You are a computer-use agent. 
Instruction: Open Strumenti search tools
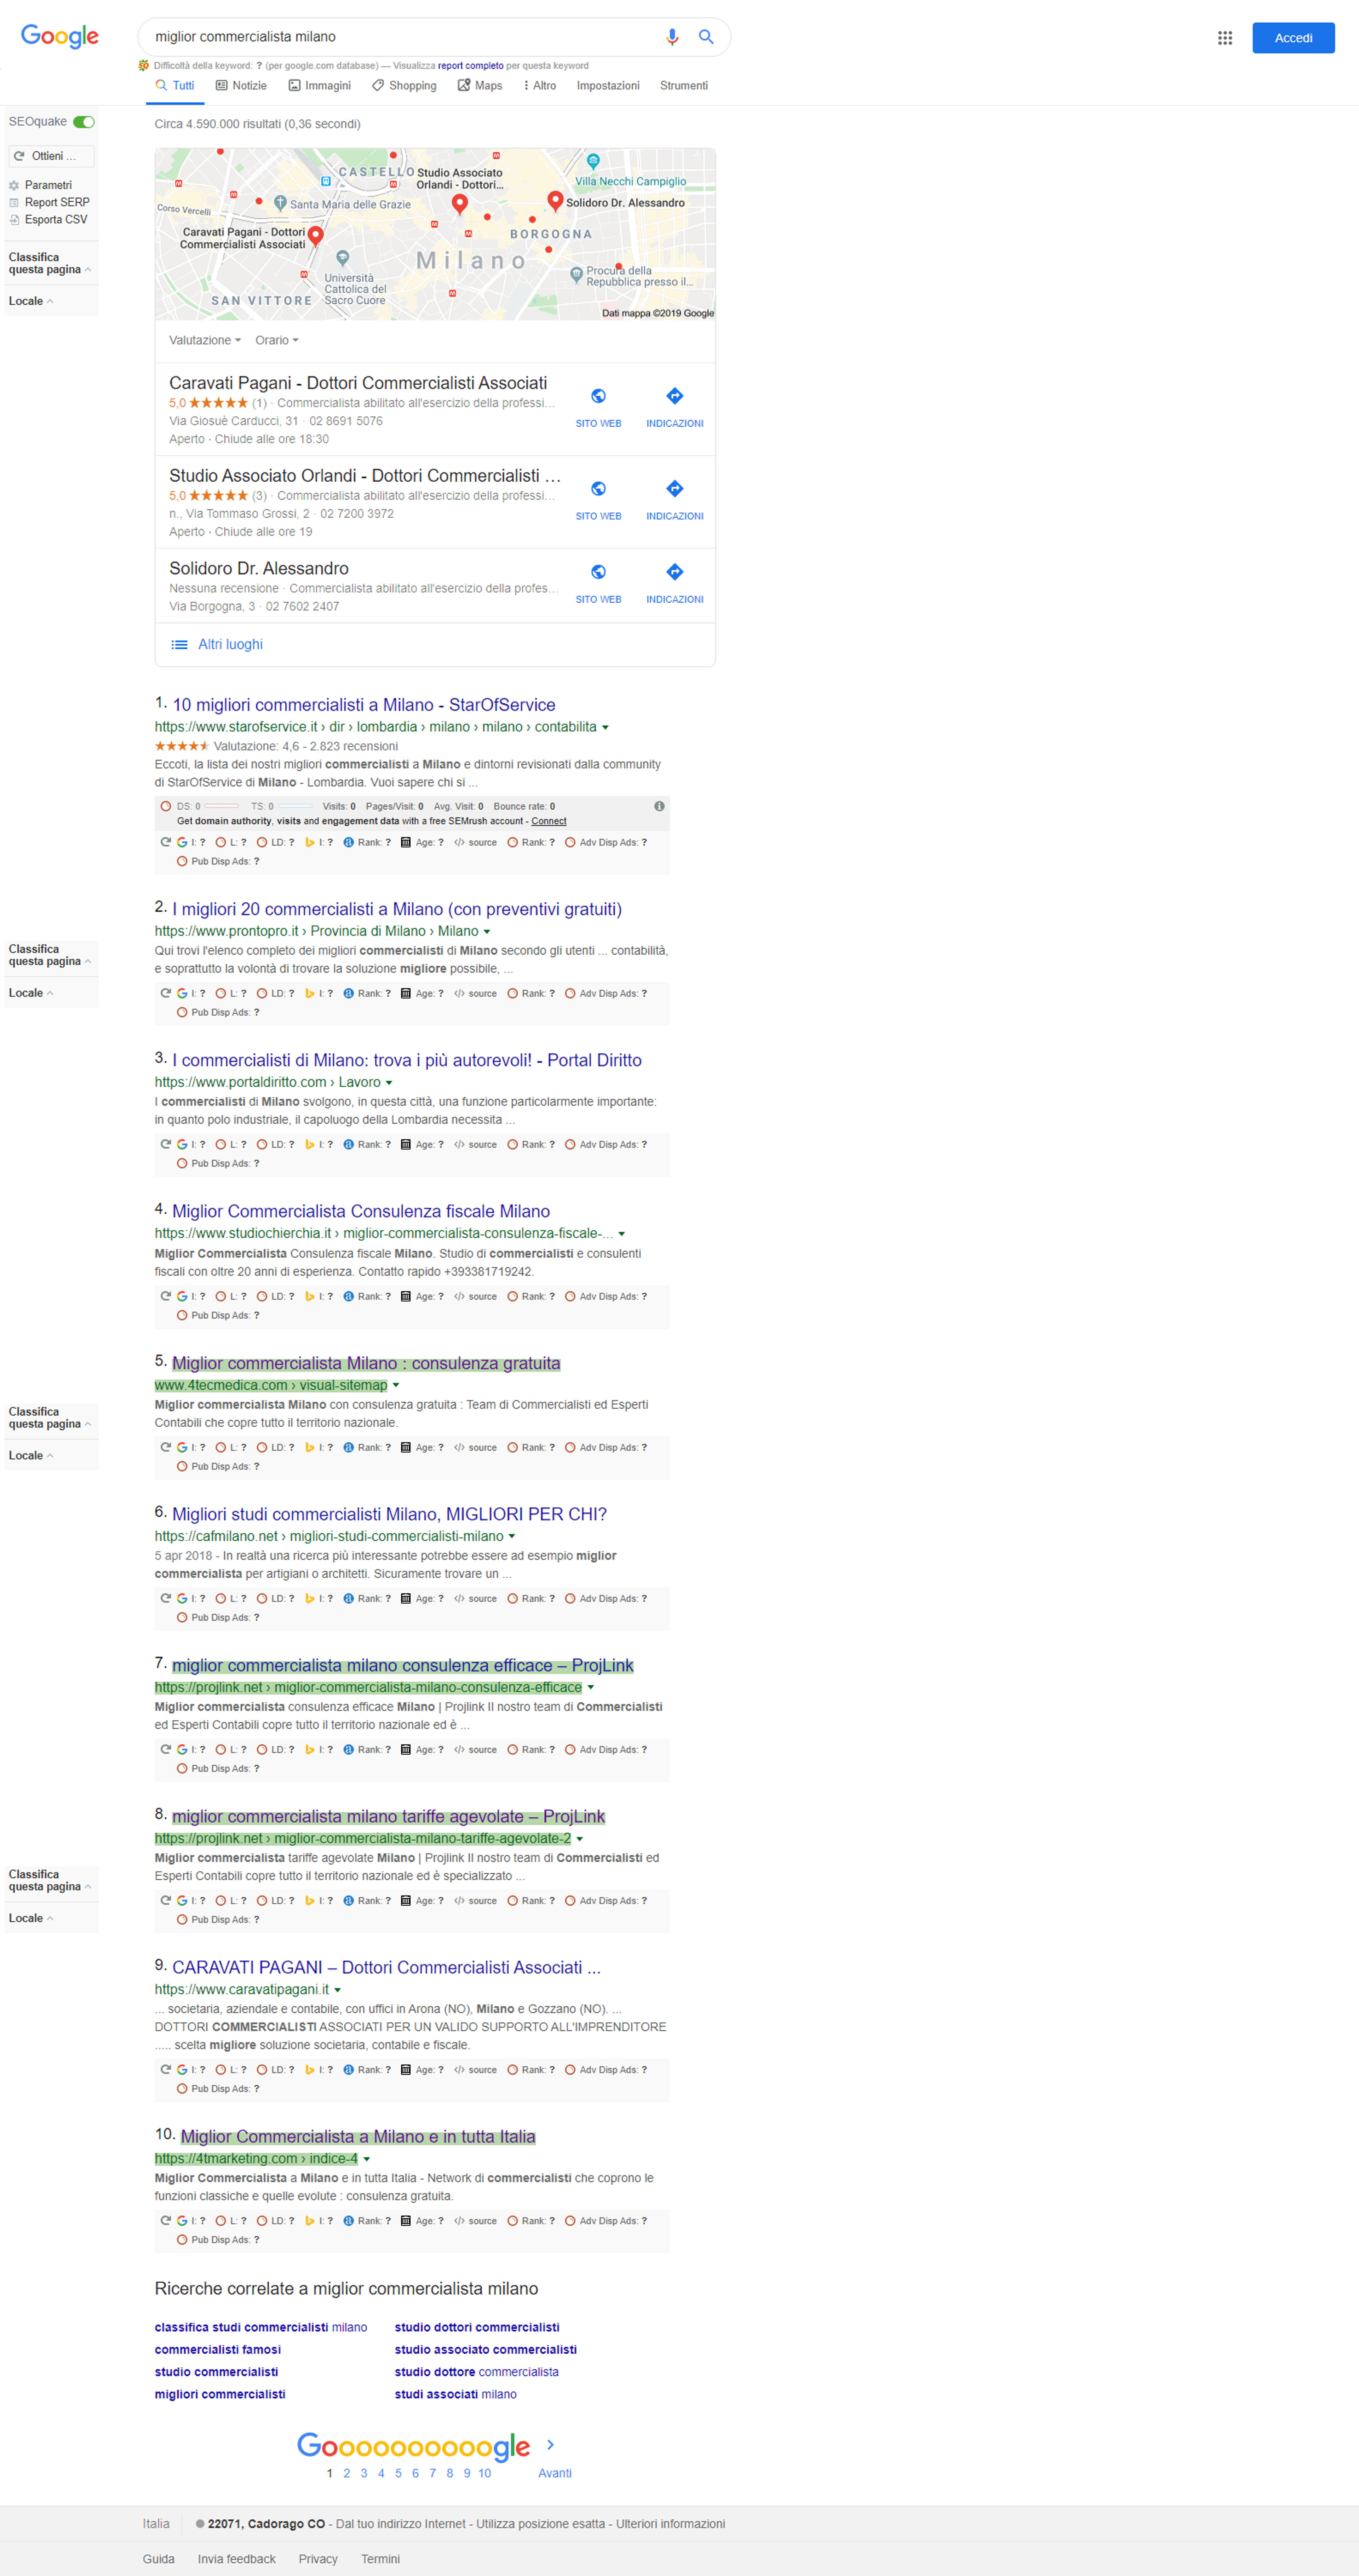684,86
